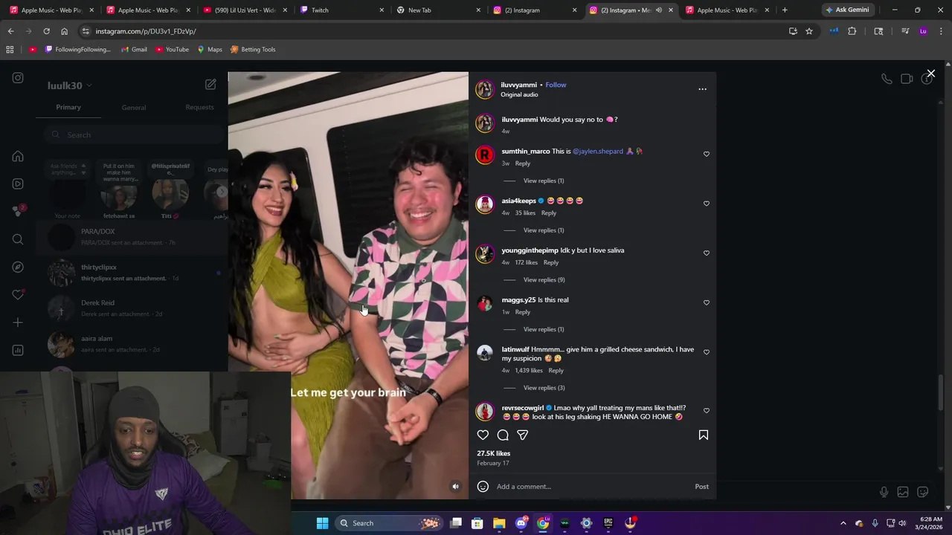Reply to sumthin_marco's comment
Image resolution: width=952 pixels, height=535 pixels.
click(x=523, y=163)
